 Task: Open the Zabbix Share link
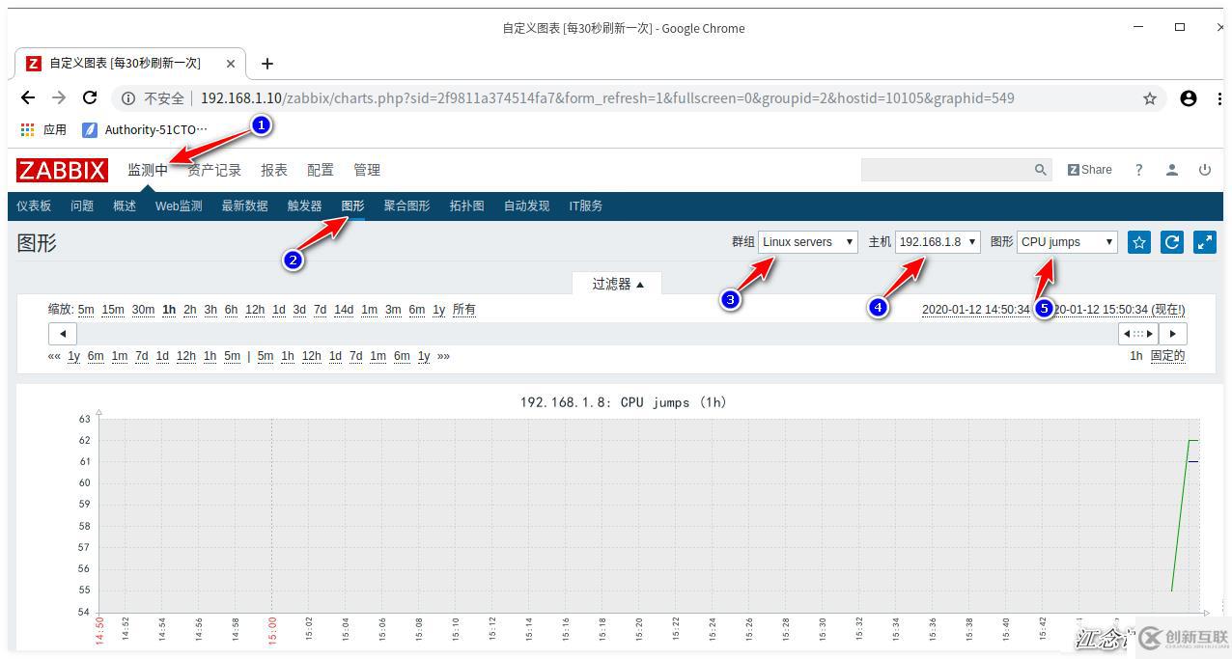(x=1090, y=170)
